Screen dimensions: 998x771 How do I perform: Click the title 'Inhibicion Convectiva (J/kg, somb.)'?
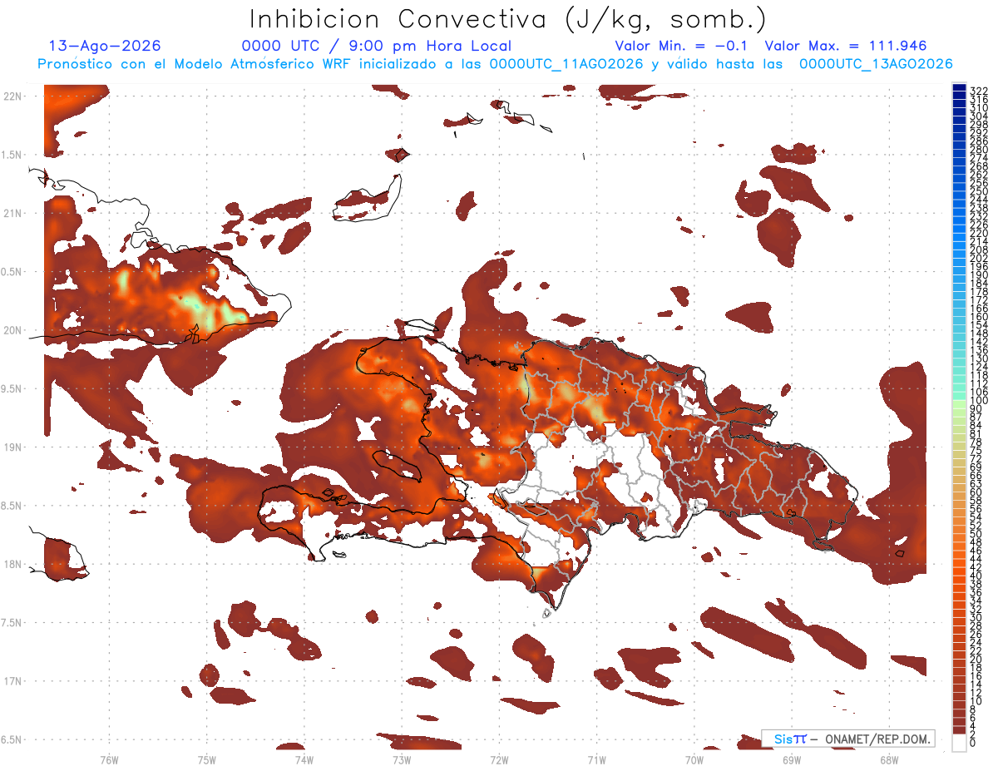508,19
